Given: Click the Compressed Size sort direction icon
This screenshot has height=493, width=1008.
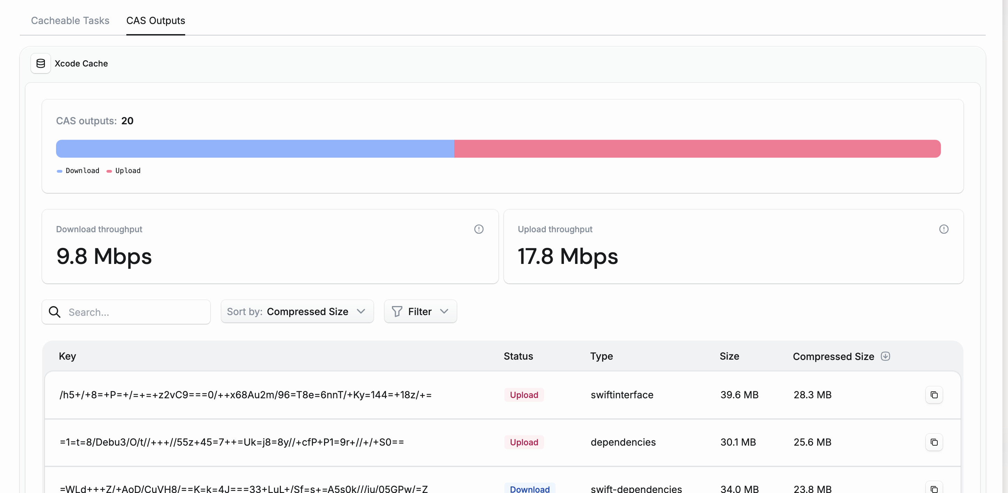Looking at the screenshot, I should [x=885, y=356].
